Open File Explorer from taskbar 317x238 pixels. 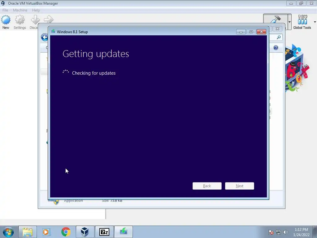[28, 232]
